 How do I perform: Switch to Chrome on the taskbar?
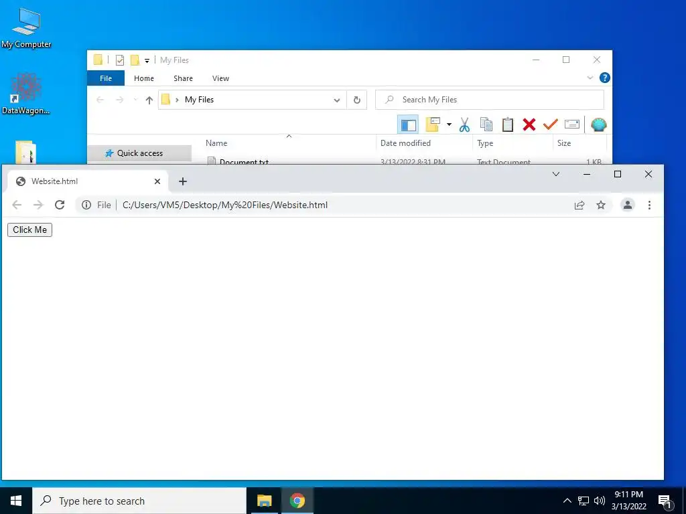pos(297,501)
